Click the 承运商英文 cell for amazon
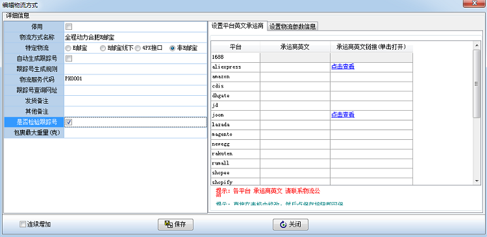 295,76
